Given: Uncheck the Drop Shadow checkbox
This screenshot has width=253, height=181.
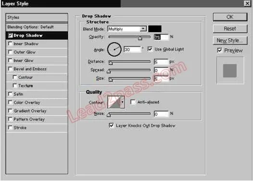Looking at the screenshot, I should point(10,35).
